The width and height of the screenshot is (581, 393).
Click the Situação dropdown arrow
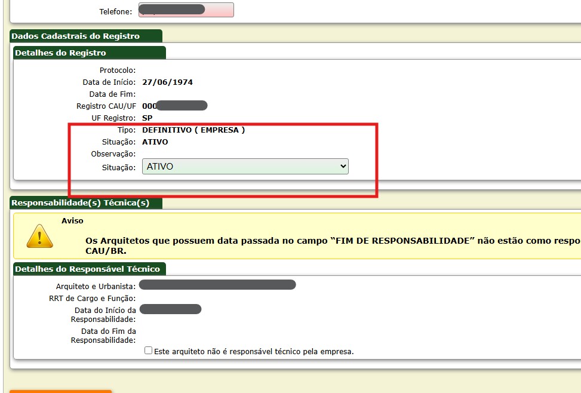pos(343,167)
